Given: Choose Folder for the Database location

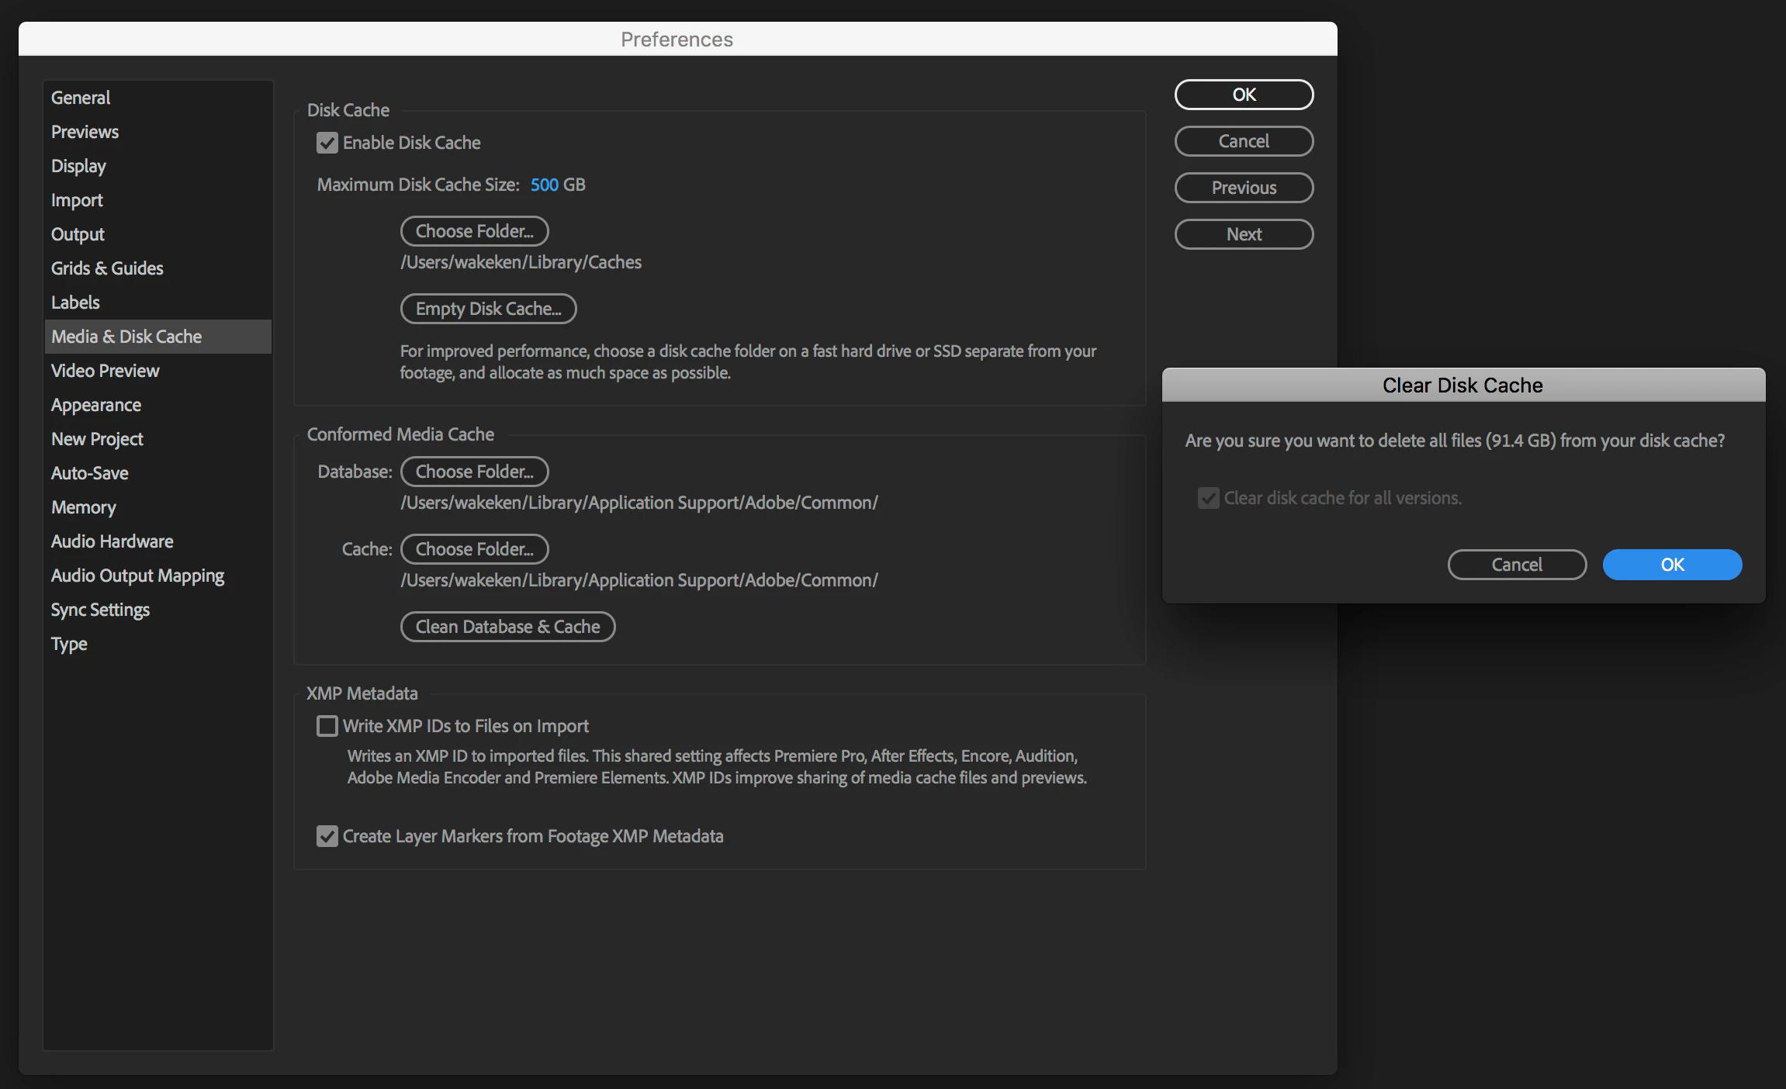Looking at the screenshot, I should click(474, 472).
